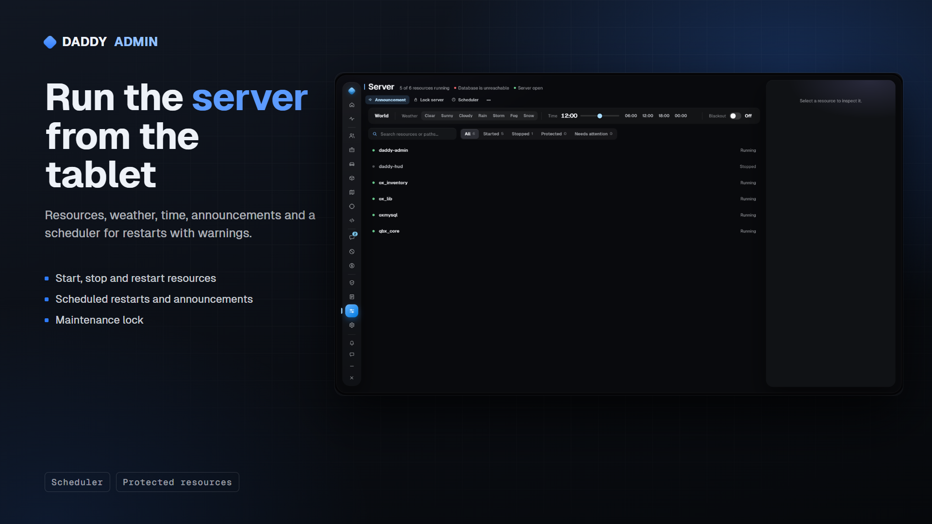Open the Players icon in the sidebar
The width and height of the screenshot is (932, 524).
pyautogui.click(x=352, y=136)
